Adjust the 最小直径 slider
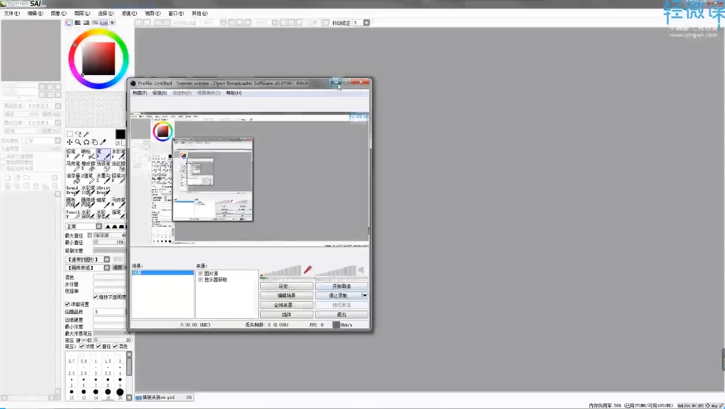 pos(109,242)
